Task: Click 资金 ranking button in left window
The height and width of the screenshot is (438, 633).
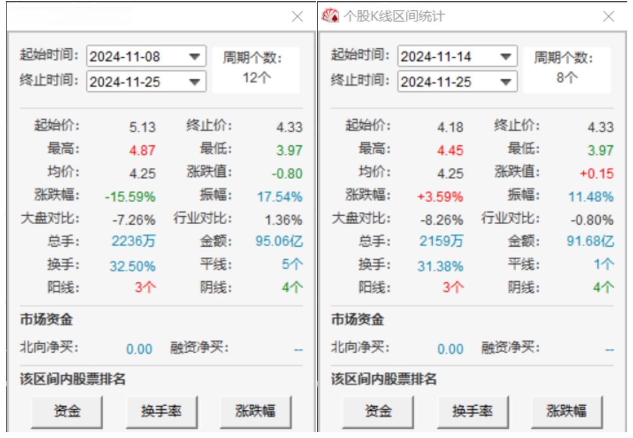Action: (x=67, y=412)
